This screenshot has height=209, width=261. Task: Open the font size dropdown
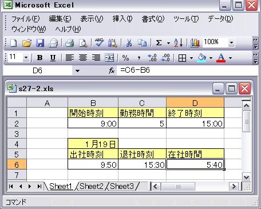[x=26, y=57]
